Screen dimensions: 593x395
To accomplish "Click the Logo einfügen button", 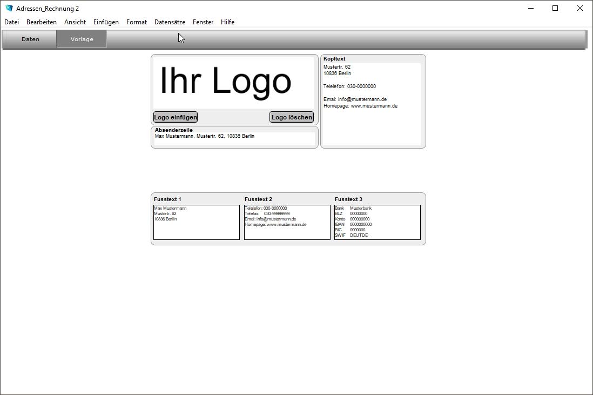I will (176, 117).
